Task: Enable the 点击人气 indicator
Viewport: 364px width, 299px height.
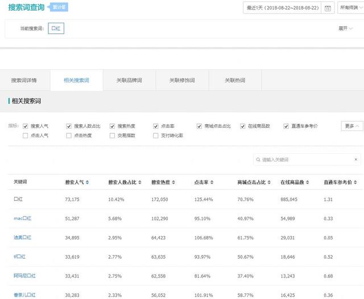Action: pos(25,136)
